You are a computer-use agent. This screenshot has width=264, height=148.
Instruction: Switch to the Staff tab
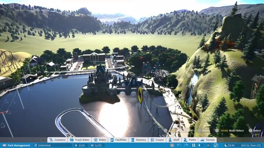tap(174, 140)
